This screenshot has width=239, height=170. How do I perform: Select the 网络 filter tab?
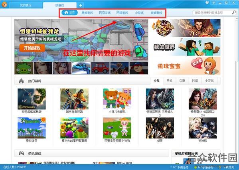click(195, 81)
